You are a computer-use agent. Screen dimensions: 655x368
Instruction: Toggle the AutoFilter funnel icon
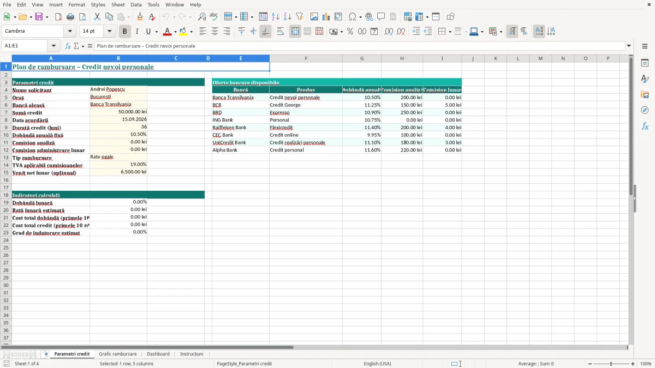tap(300, 17)
